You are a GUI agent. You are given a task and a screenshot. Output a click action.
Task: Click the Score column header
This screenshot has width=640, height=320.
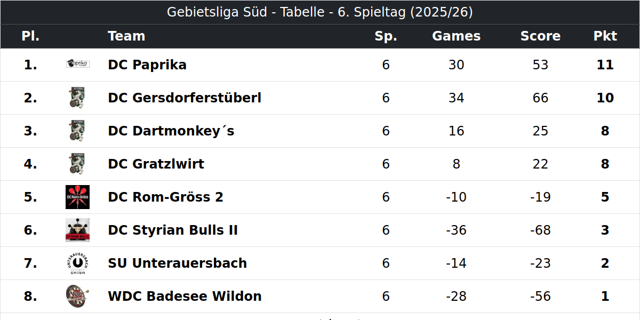tap(540, 36)
